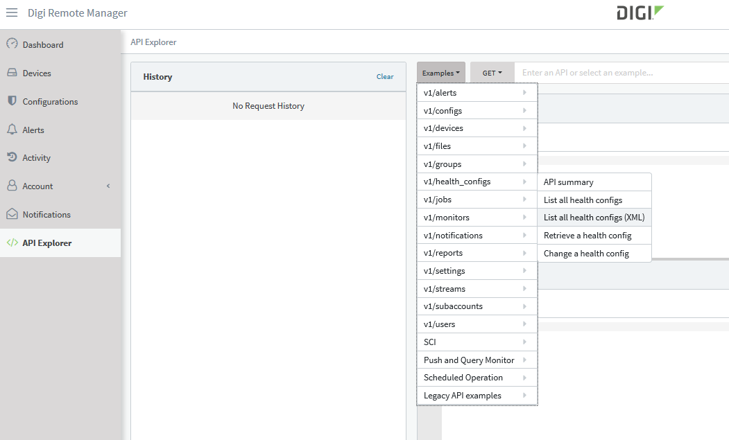Image resolution: width=729 pixels, height=440 pixels.
Task: Select API Explorer in the sidebar
Action: [x=60, y=243]
